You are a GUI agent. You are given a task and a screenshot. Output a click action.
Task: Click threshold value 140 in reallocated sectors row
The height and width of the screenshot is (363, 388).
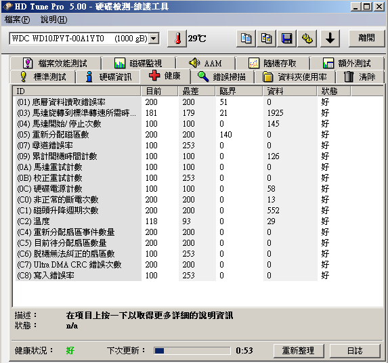coord(226,135)
